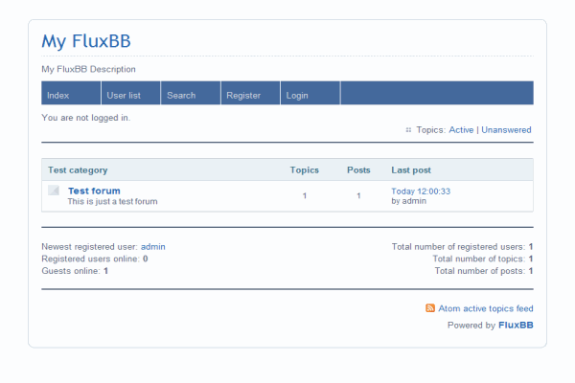Click the orange Atom feed icon
Viewport: 575px width, 383px height.
tap(430, 308)
